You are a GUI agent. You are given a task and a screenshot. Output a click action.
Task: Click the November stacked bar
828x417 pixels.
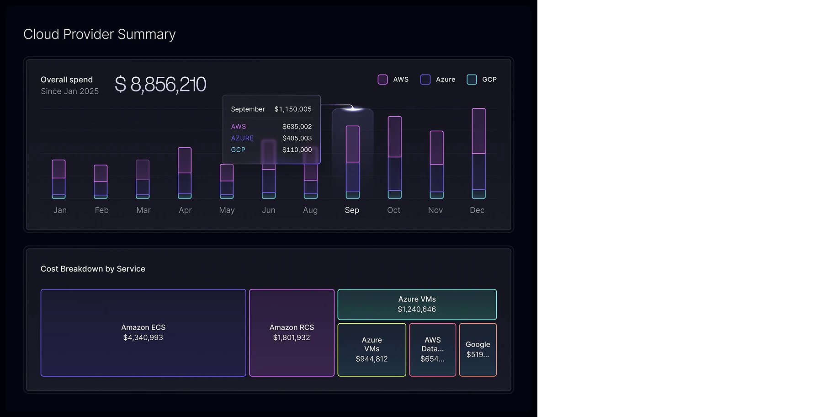click(436, 165)
